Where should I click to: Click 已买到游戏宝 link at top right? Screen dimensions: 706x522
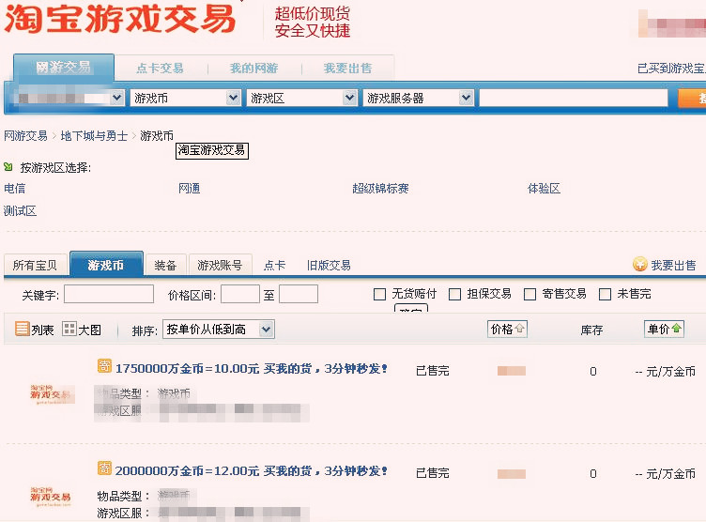coord(671,69)
